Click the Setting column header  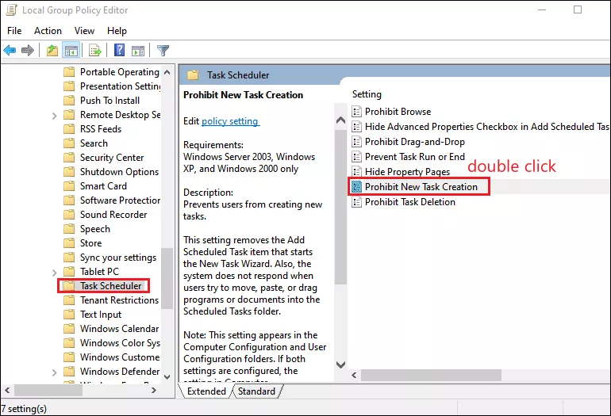pyautogui.click(x=367, y=94)
